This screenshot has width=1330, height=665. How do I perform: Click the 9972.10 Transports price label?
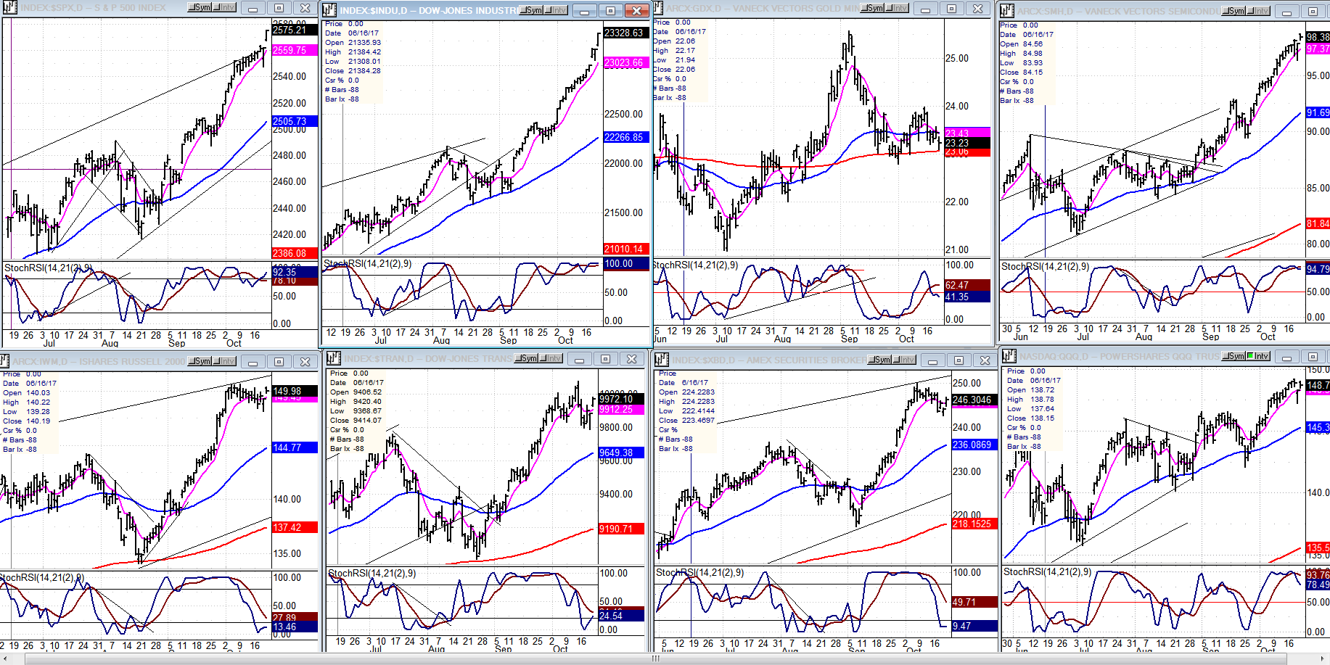(x=621, y=399)
